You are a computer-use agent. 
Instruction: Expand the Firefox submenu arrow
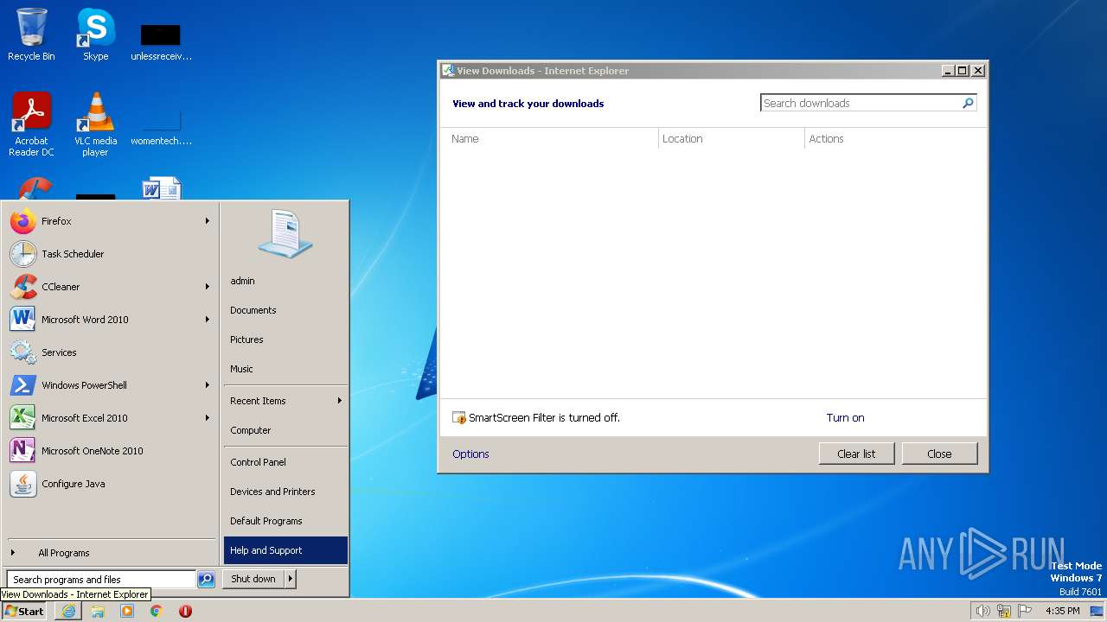(208, 221)
